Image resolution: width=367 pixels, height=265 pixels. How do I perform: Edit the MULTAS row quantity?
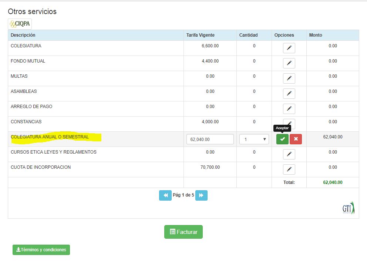click(x=289, y=78)
